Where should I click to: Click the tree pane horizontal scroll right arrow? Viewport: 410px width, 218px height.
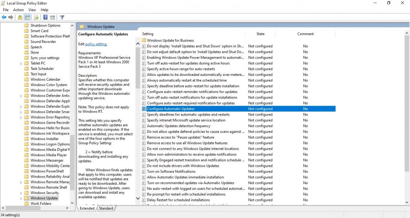(x=67, y=208)
